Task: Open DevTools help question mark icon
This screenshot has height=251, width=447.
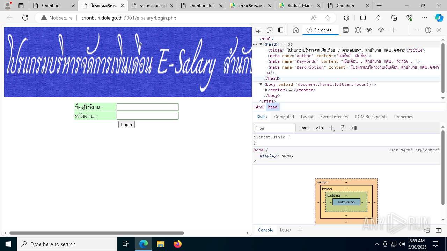Action: pyautogui.click(x=428, y=30)
